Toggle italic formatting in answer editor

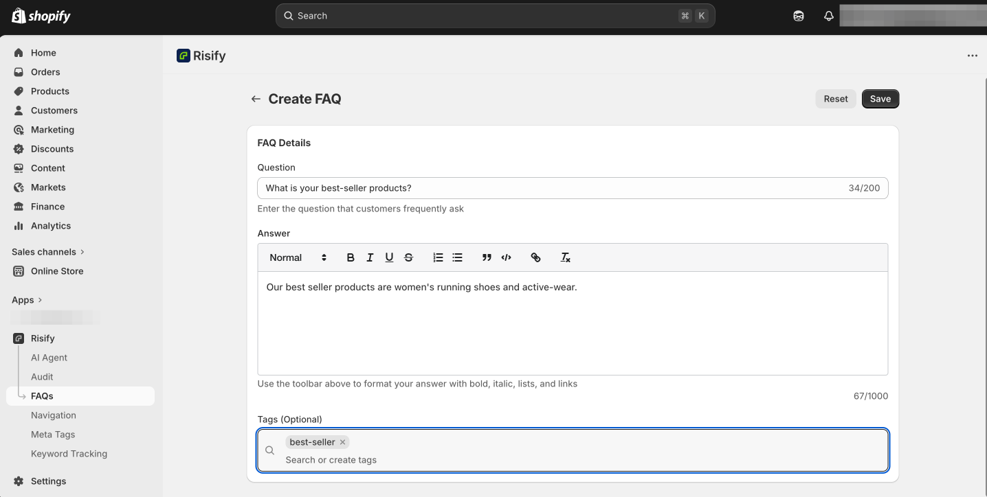pos(370,257)
